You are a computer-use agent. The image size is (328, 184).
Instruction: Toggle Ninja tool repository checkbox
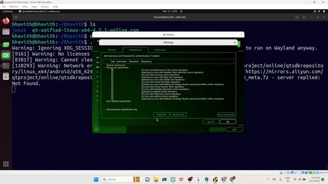tap(112, 77)
